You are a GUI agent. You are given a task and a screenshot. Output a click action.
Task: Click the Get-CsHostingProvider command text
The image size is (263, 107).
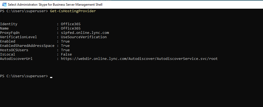point(73,11)
